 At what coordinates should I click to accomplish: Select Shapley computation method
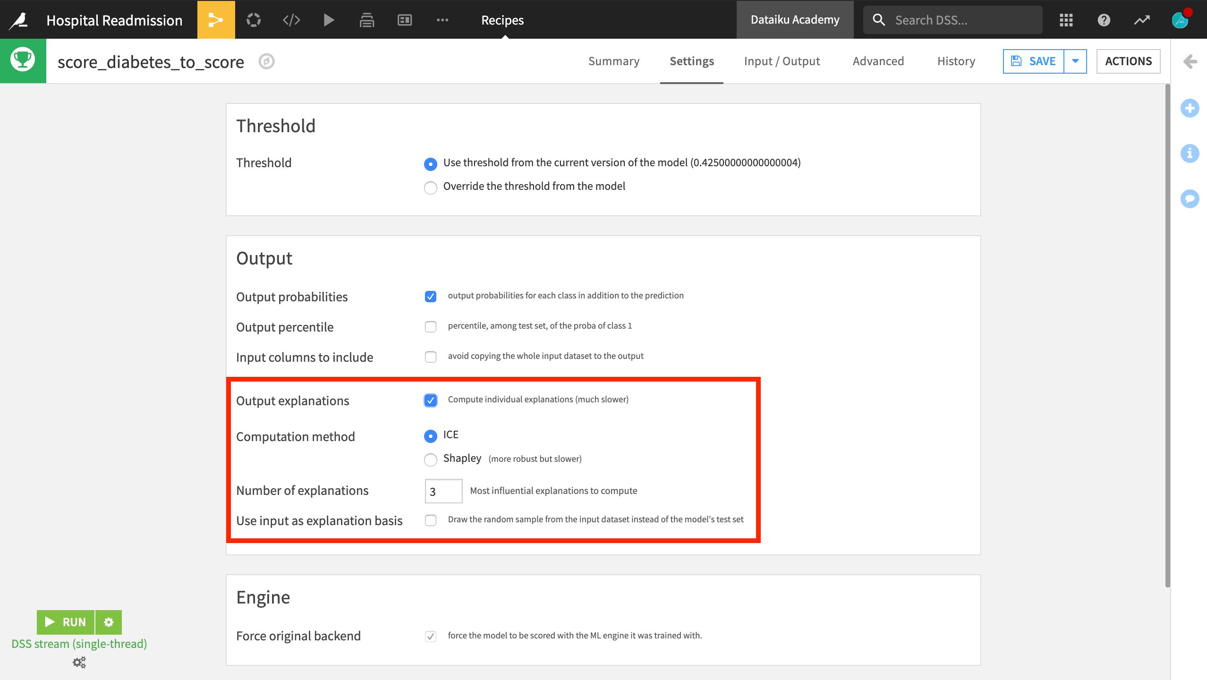430,459
